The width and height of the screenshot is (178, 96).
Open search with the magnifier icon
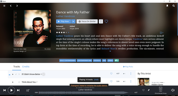(174, 6)
